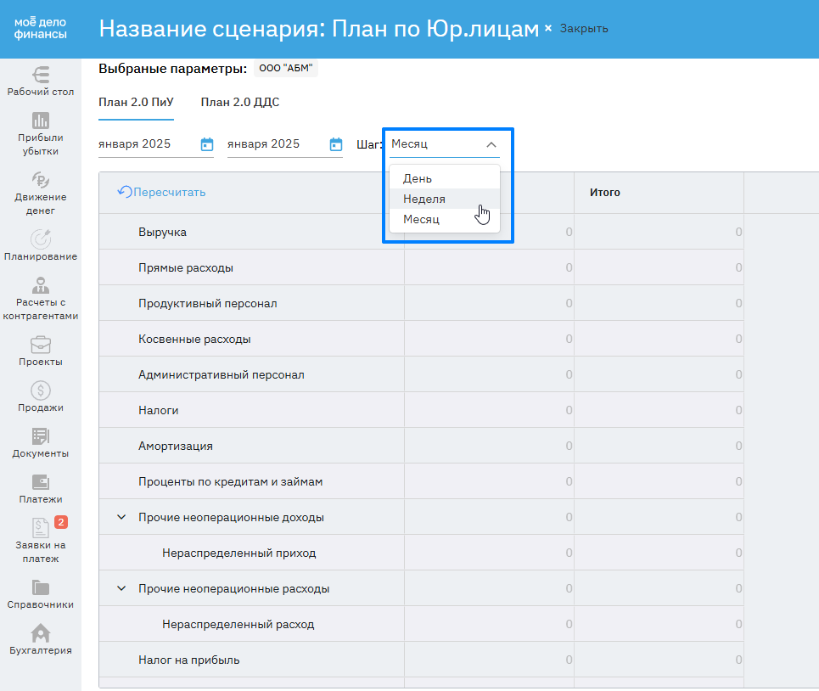819x691 pixels.
Task: Open the Прибыли убытки section
Action: (40, 134)
